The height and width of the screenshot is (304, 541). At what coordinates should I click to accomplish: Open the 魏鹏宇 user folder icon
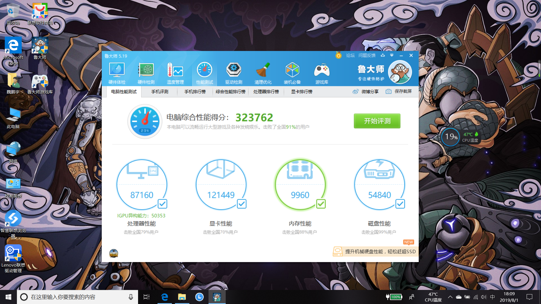(13, 84)
